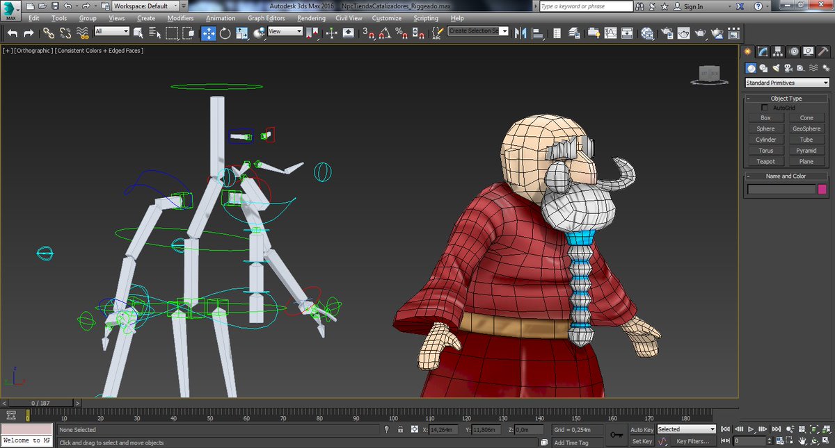This screenshot has width=835, height=448.
Task: Click the Torus primitive button
Action: [765, 150]
